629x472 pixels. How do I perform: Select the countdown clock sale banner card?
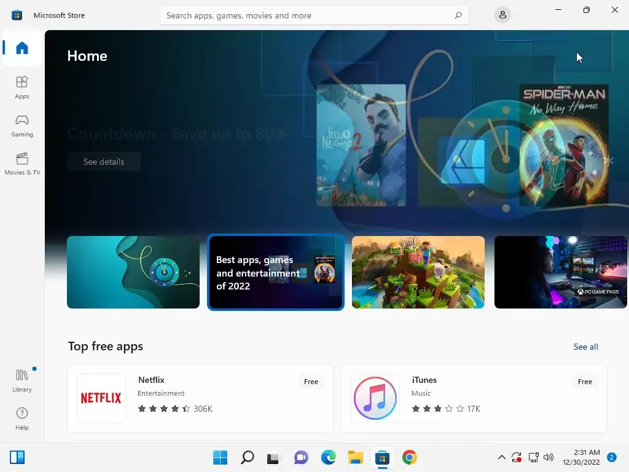pyautogui.click(x=133, y=272)
